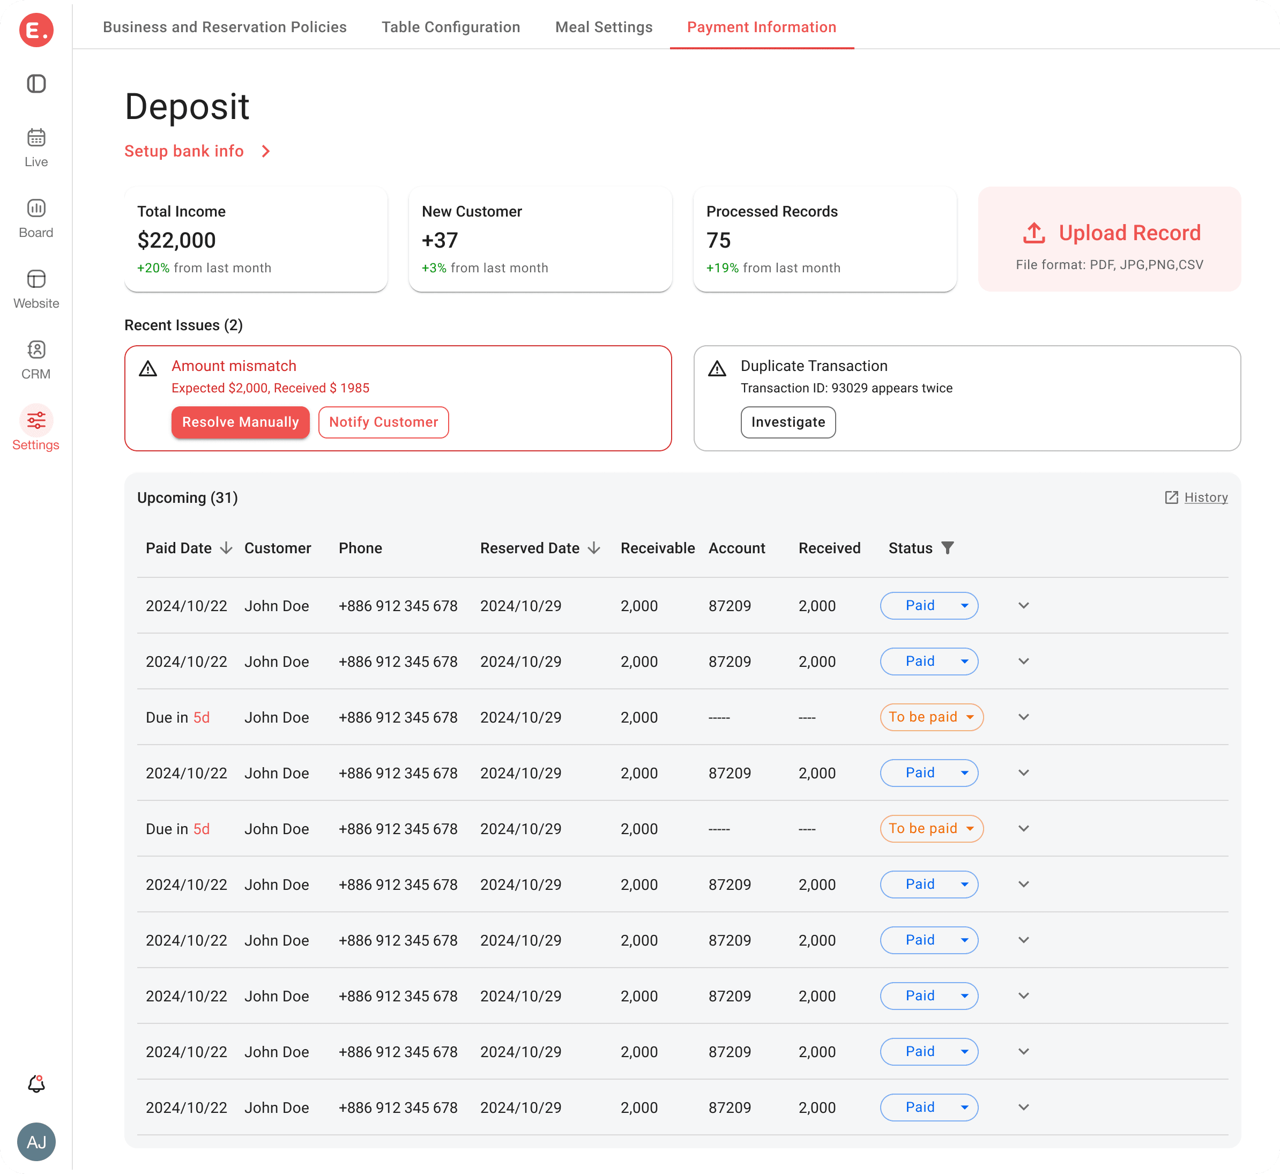1280x1174 pixels.
Task: Click 'Recent Issues (2)' heading
Action: pos(183,325)
